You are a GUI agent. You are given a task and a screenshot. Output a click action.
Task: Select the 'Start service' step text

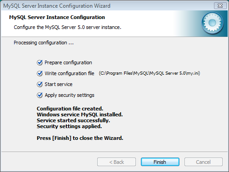[x=59, y=84]
